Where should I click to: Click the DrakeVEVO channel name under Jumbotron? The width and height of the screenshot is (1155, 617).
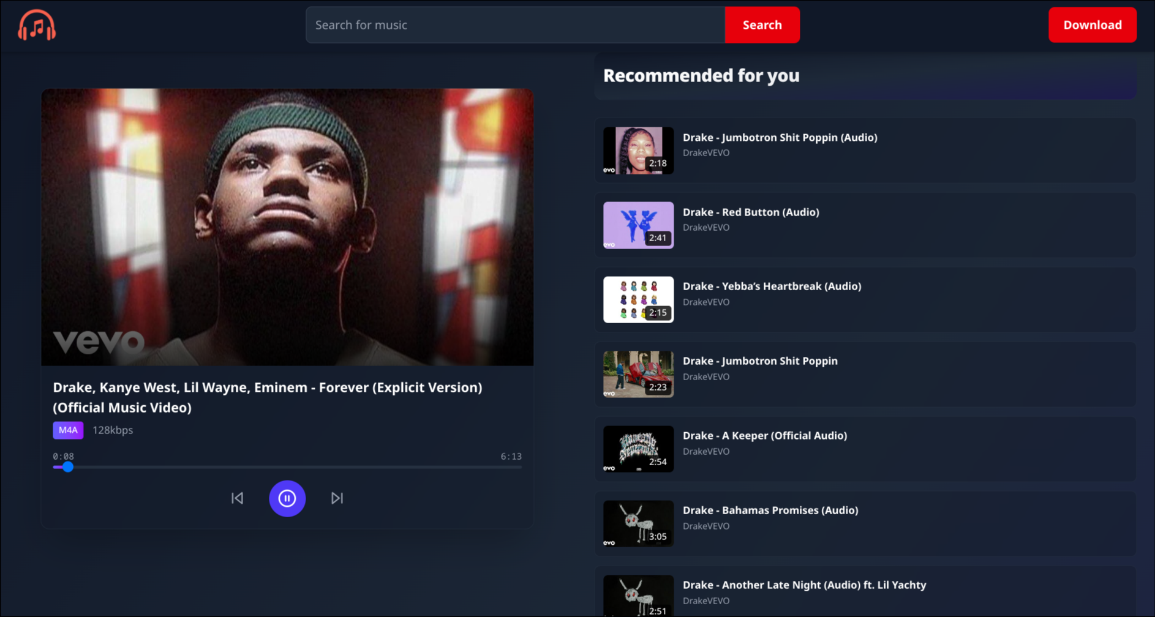click(x=705, y=153)
